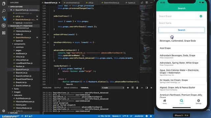Viewport: 211px width, 118px height.
Task: Open the Explorer view in activity bar
Action: pos(4,4)
